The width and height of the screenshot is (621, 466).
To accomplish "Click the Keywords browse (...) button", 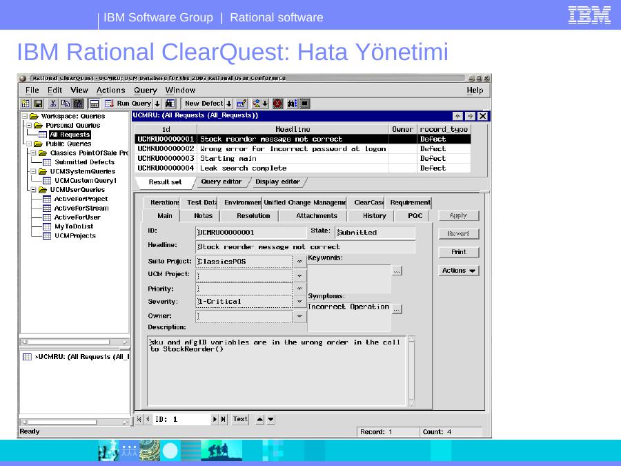I will pyautogui.click(x=397, y=271).
